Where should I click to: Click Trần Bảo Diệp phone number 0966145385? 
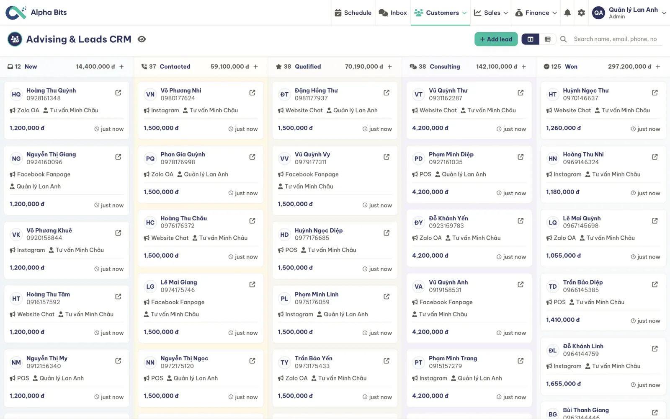click(x=581, y=290)
